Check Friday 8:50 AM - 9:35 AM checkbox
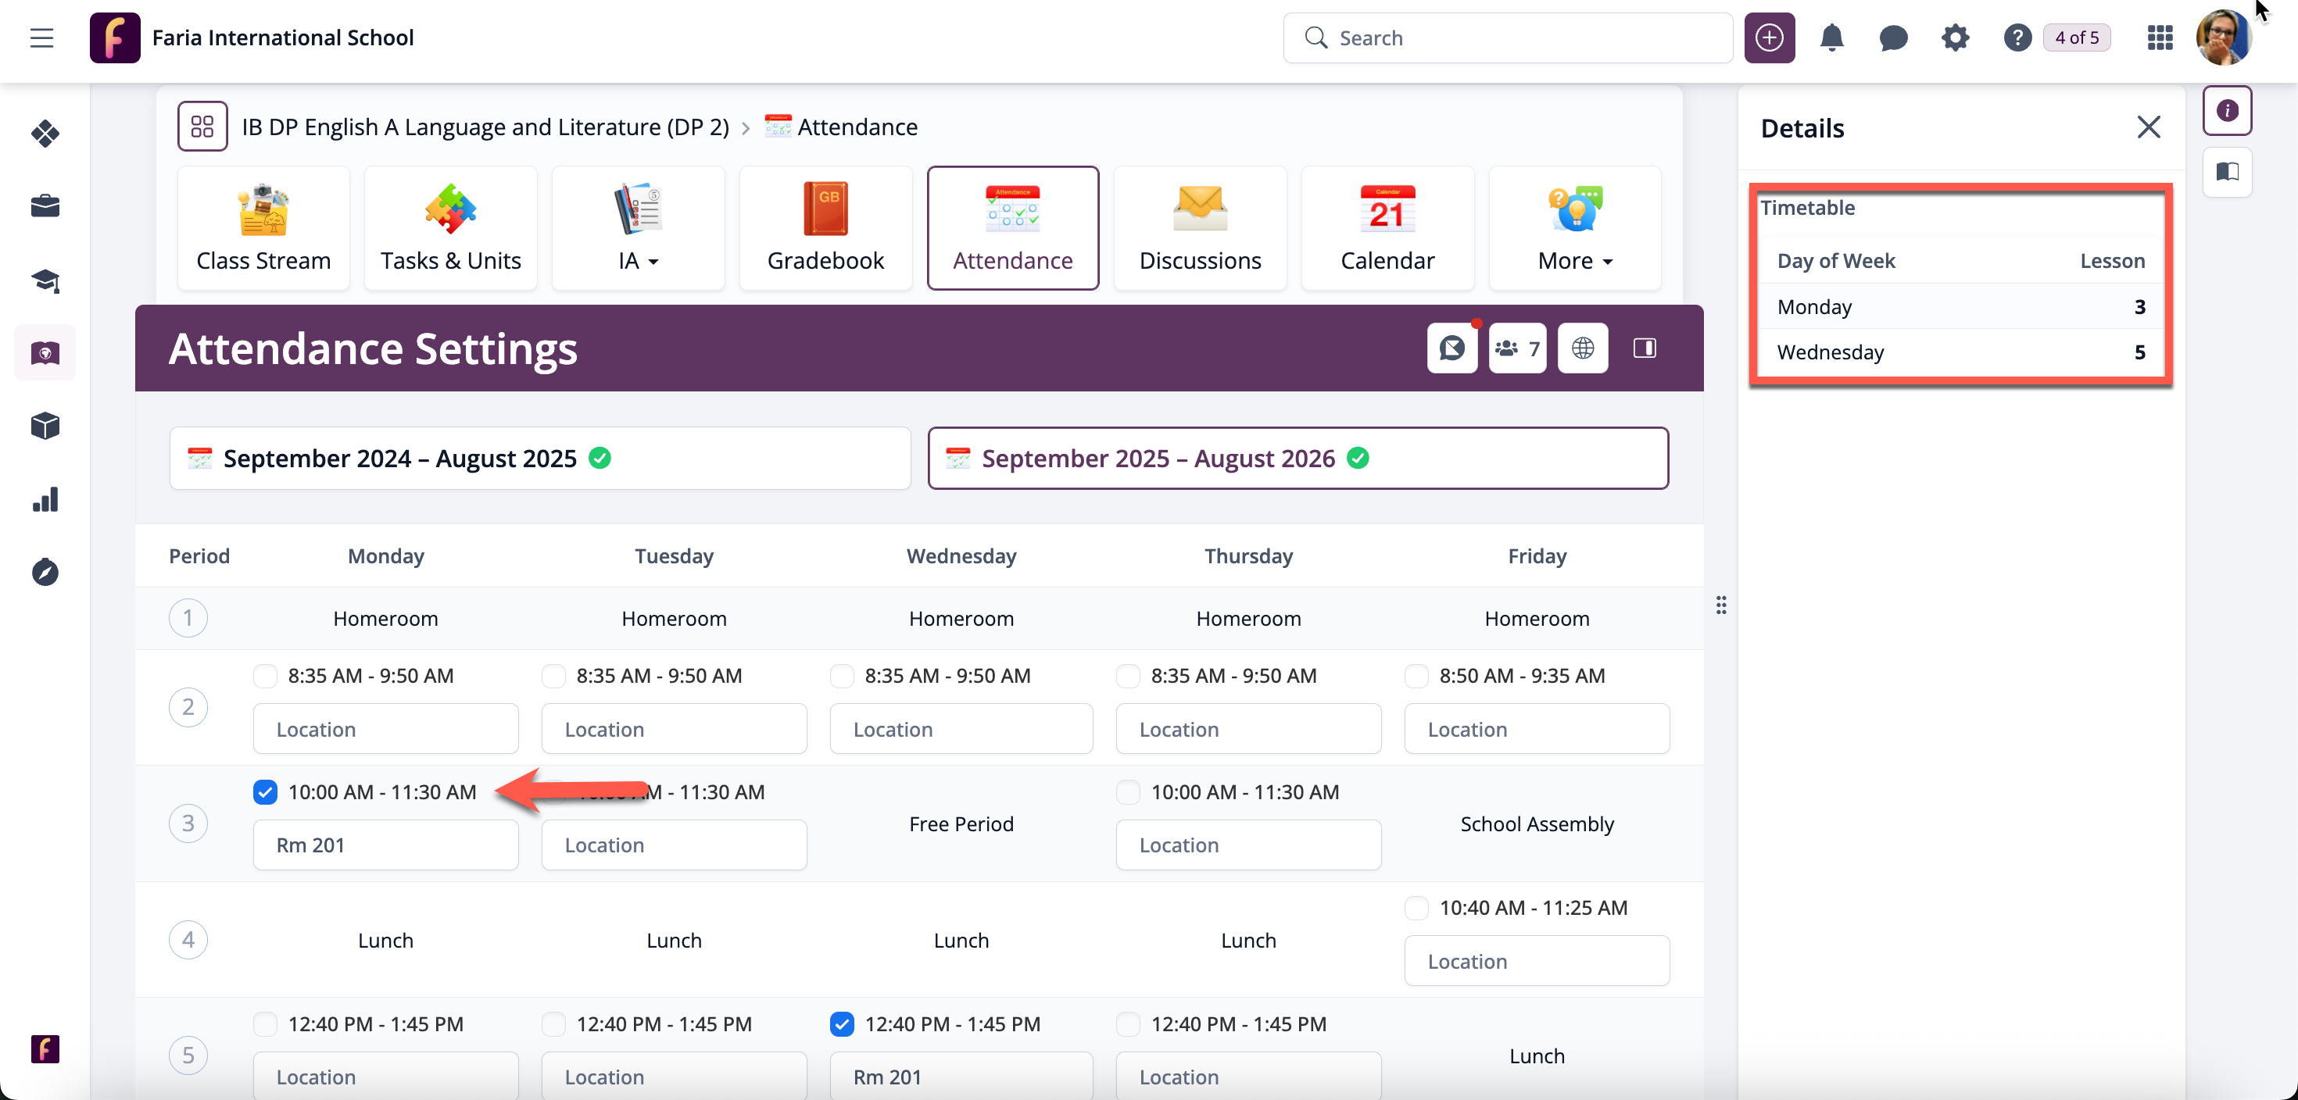 1416,676
